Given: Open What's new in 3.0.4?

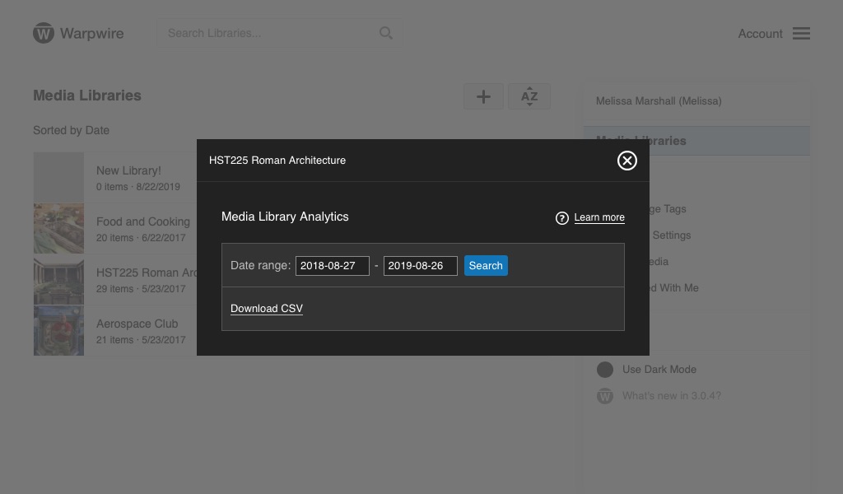Looking at the screenshot, I should [672, 396].
